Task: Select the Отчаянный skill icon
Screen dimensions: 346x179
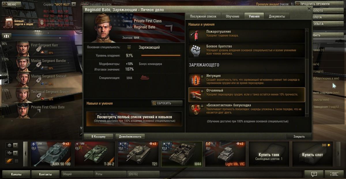Action: tap(195, 94)
